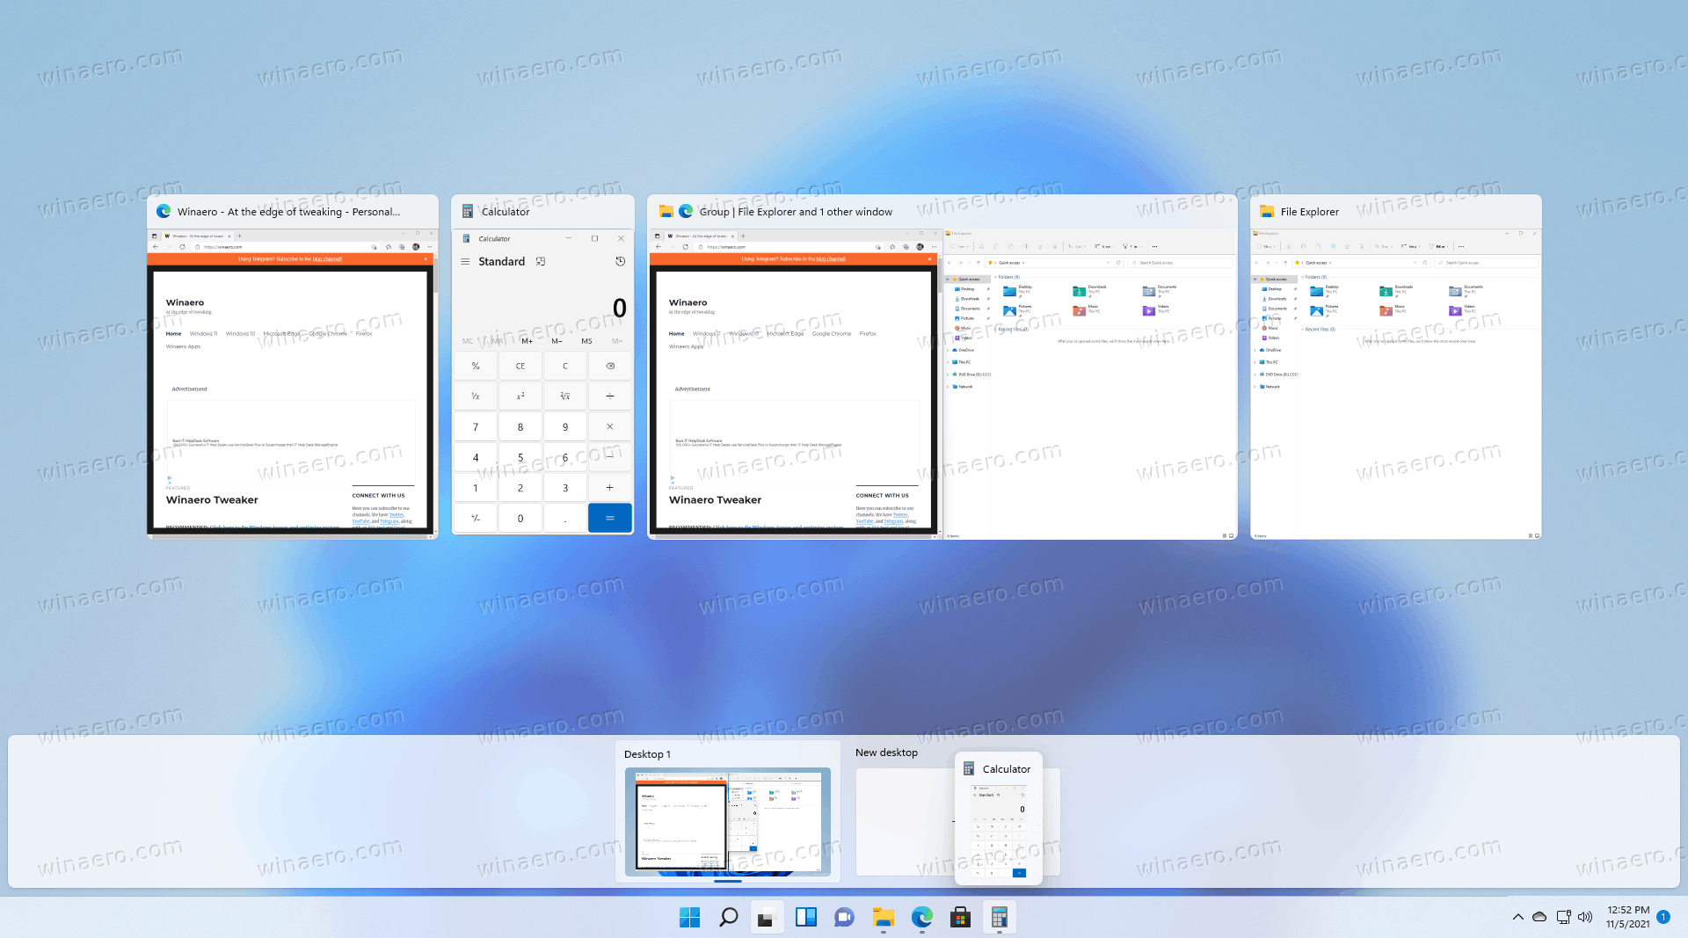Click the Calculator 3 key
The height and width of the screenshot is (938, 1688).
[x=565, y=487]
